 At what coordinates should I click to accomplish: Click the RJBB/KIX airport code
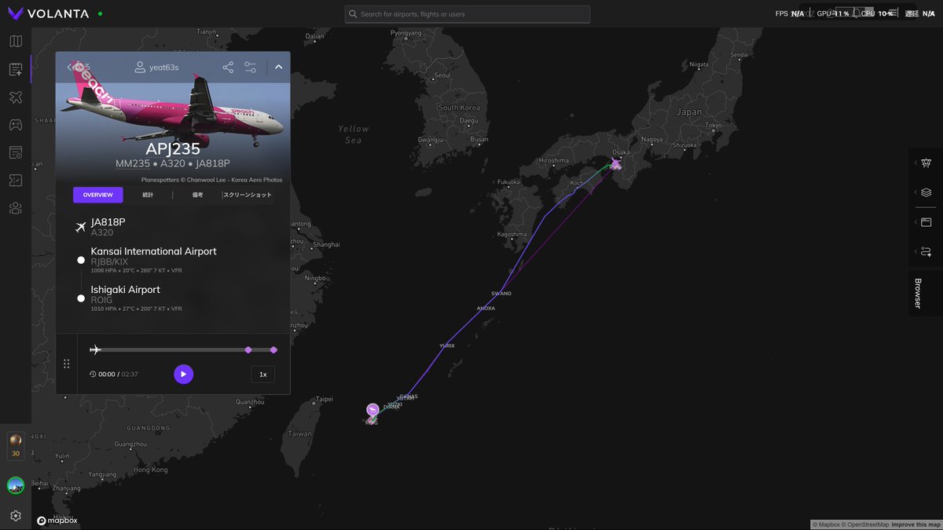[109, 261]
